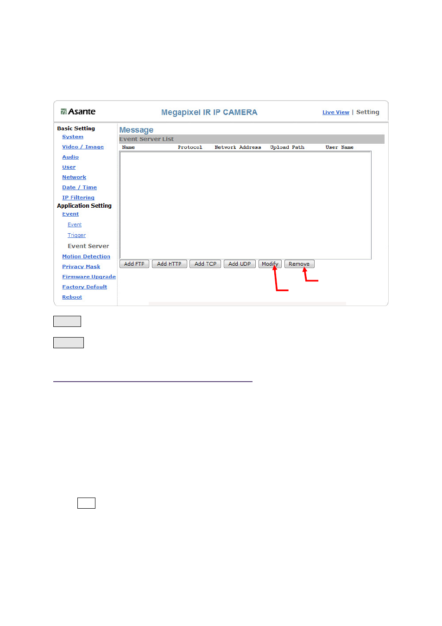This screenshot has width=442, height=626.
Task: Go to Video / Image settings
Action: pos(83,147)
